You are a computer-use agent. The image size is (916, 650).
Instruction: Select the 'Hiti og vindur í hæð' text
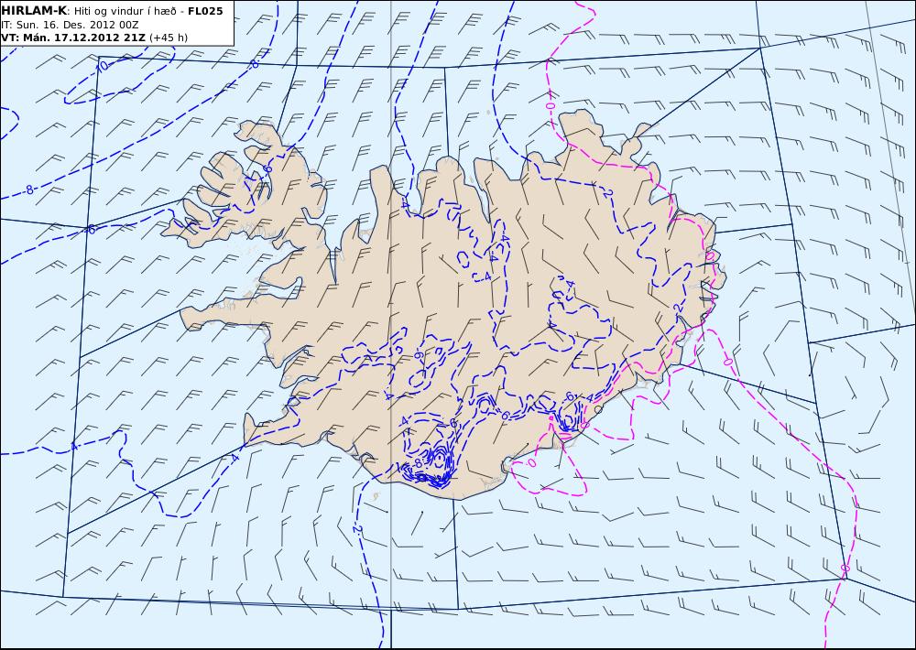[125, 11]
